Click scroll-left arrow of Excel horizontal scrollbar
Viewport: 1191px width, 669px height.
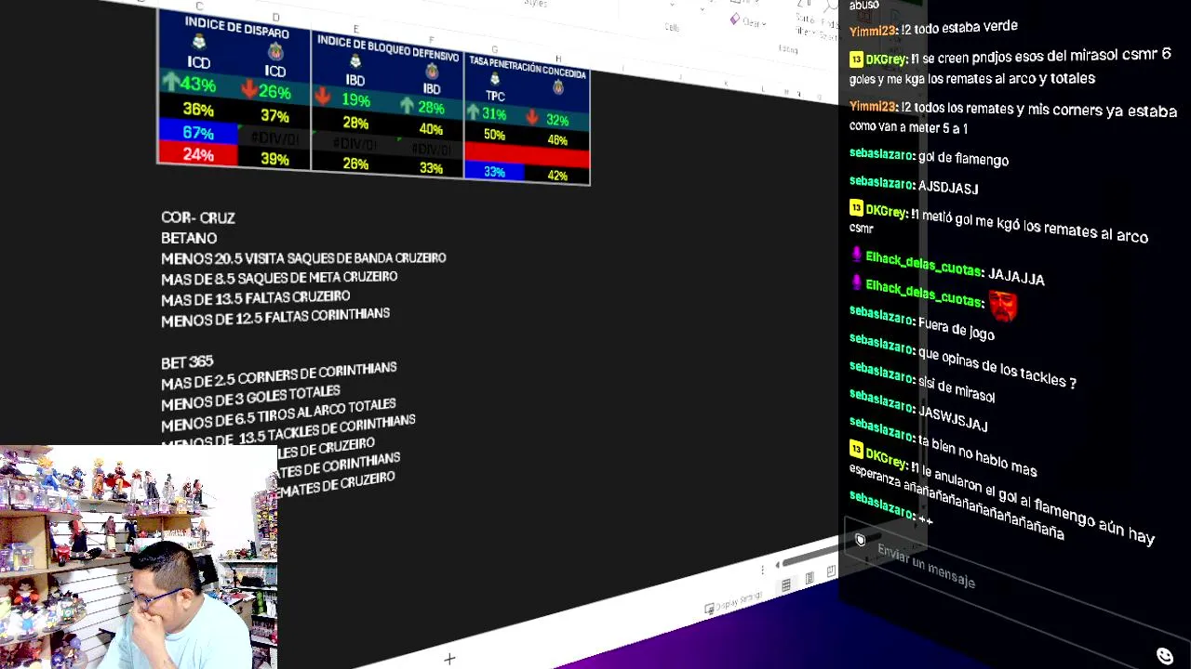tap(778, 565)
